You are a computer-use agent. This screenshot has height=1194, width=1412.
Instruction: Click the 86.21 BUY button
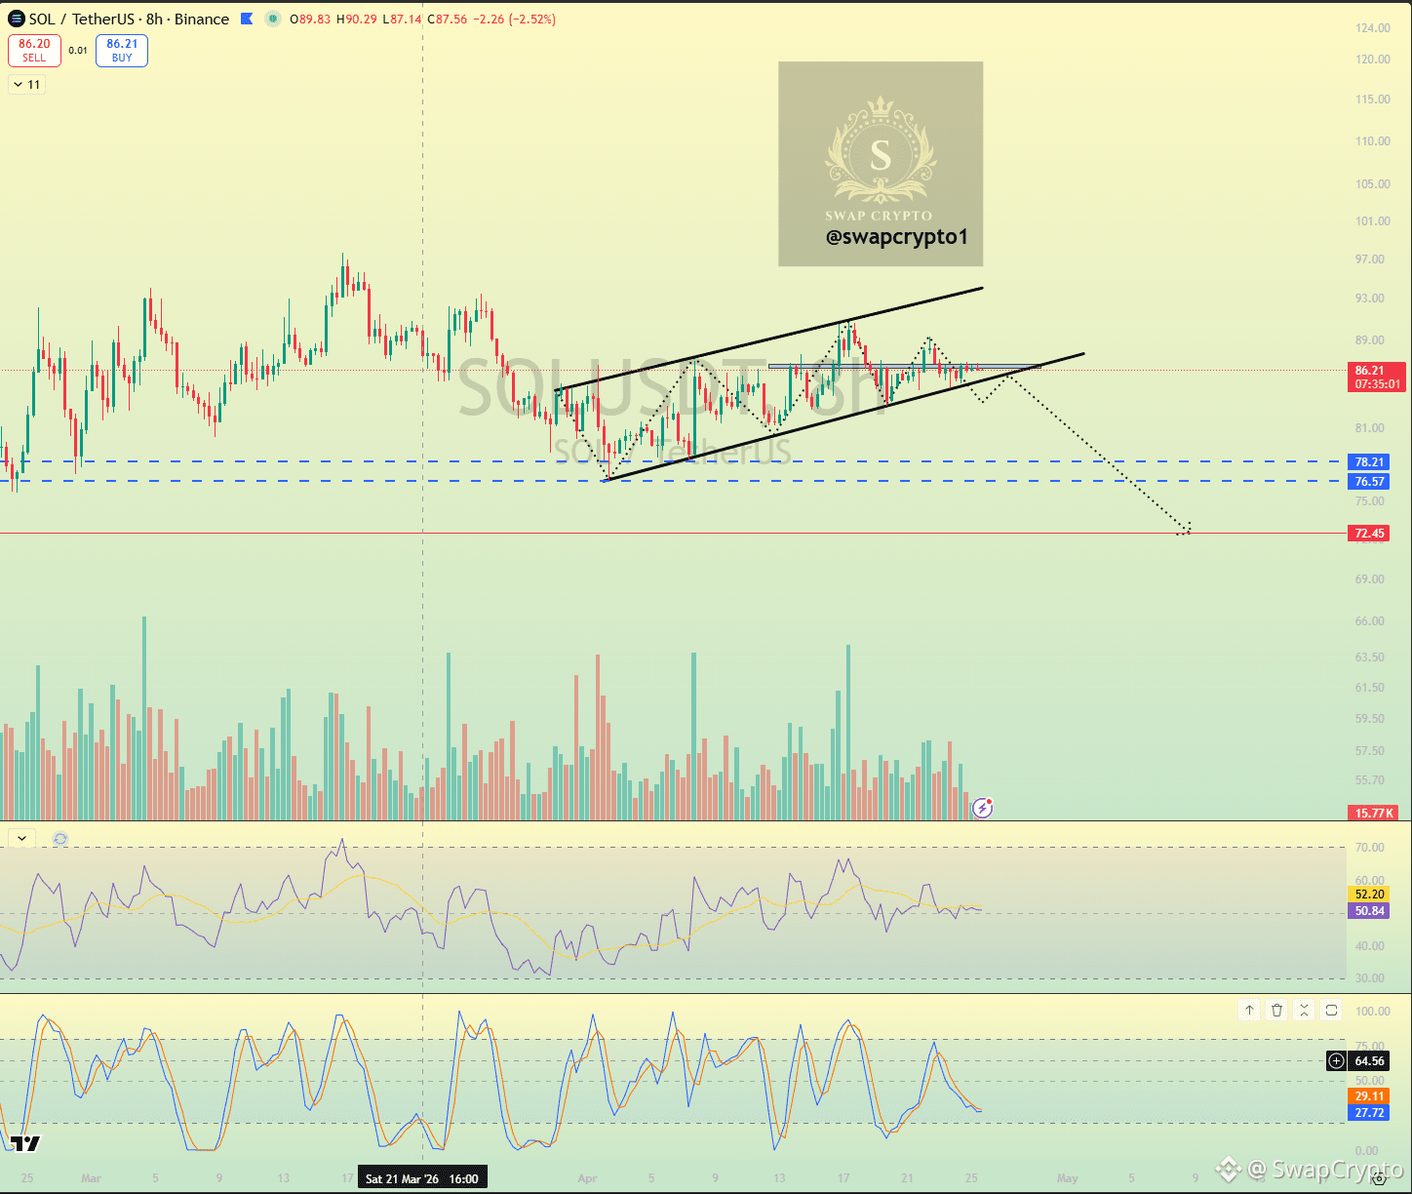click(122, 51)
